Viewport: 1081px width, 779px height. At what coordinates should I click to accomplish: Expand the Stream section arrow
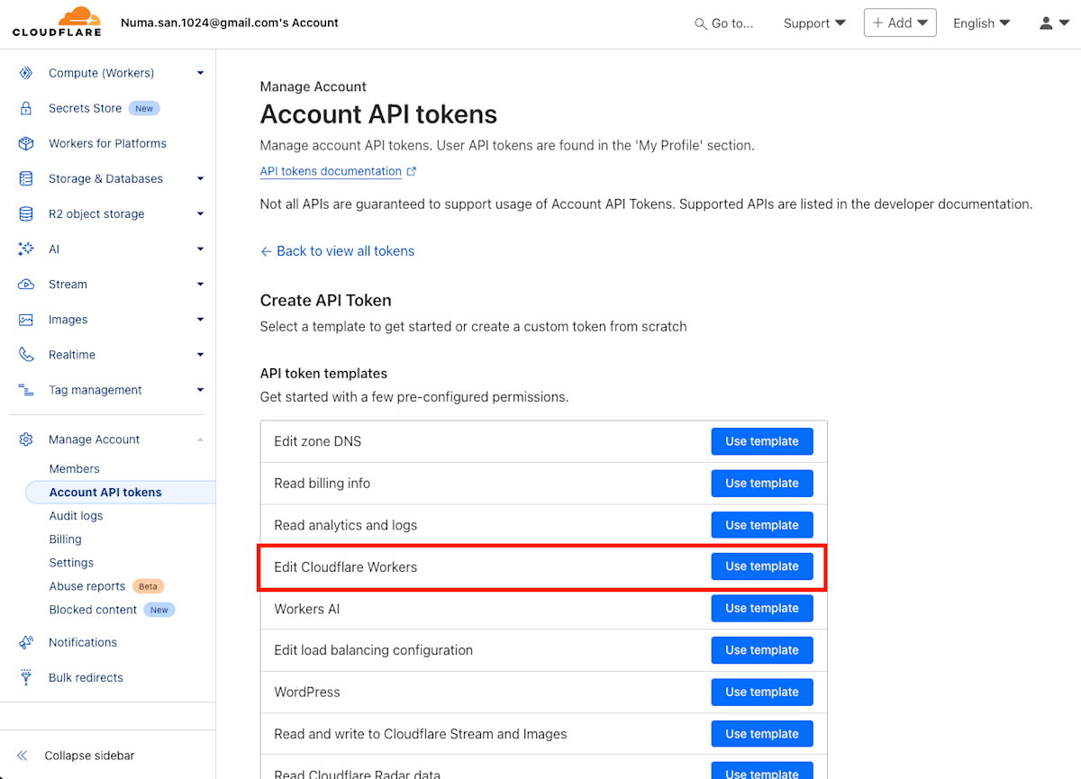pos(200,285)
